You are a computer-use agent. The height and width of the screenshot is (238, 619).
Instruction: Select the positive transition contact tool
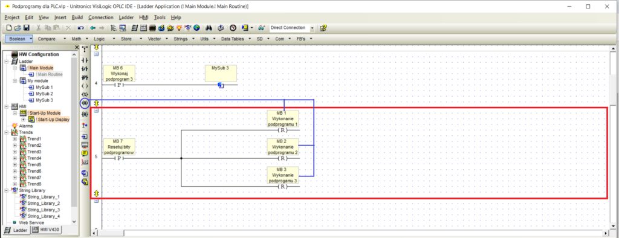84,77
